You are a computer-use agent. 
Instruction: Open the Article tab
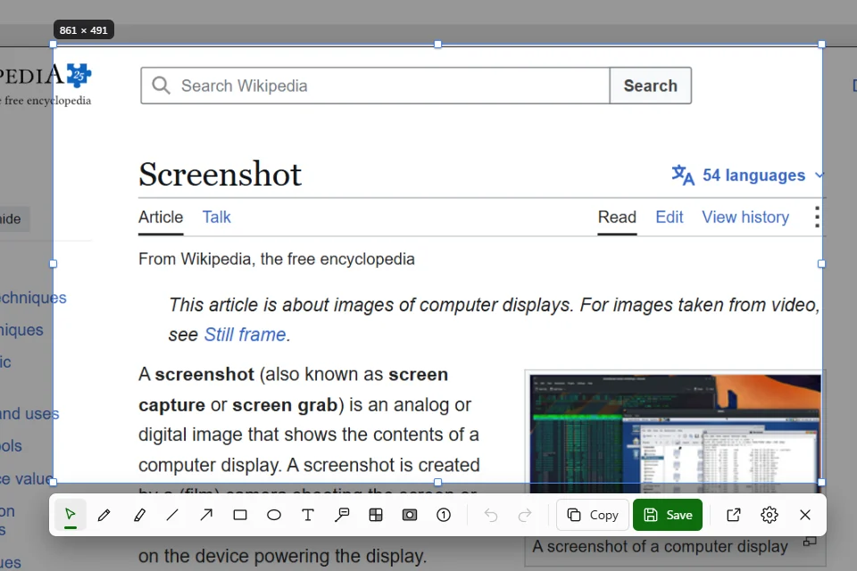coord(161,218)
